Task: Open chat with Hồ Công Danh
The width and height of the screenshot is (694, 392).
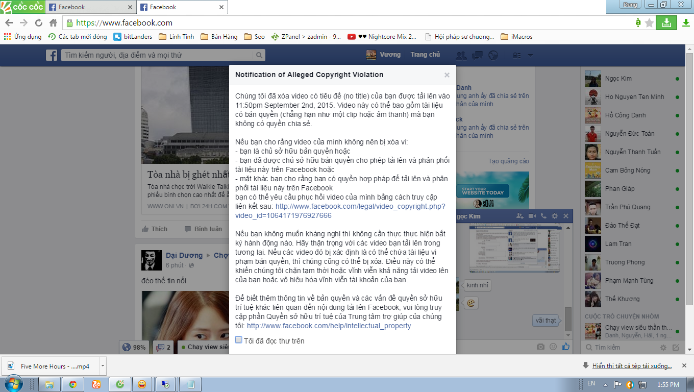Action: (632, 115)
